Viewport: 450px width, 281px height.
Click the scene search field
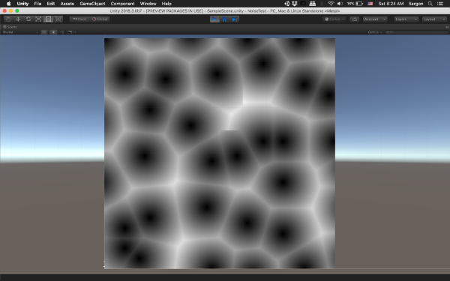[x=416, y=32]
